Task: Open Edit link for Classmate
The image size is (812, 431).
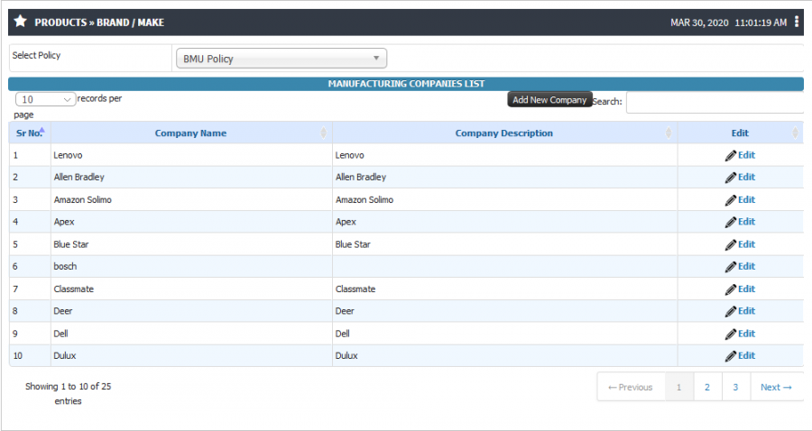Action: 746,289
